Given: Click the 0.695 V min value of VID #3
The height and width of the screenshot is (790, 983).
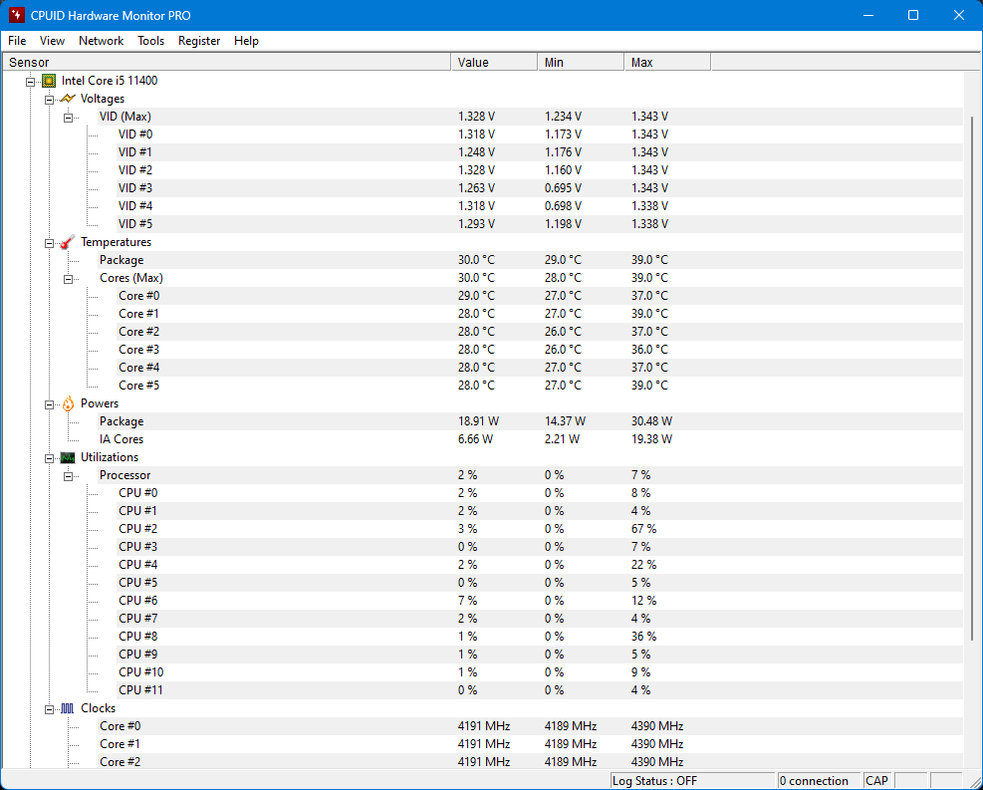Looking at the screenshot, I should click(x=563, y=188).
